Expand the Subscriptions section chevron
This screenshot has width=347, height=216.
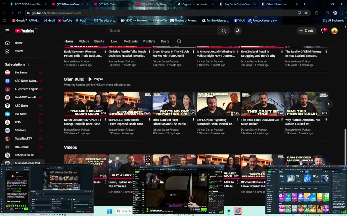(29, 64)
